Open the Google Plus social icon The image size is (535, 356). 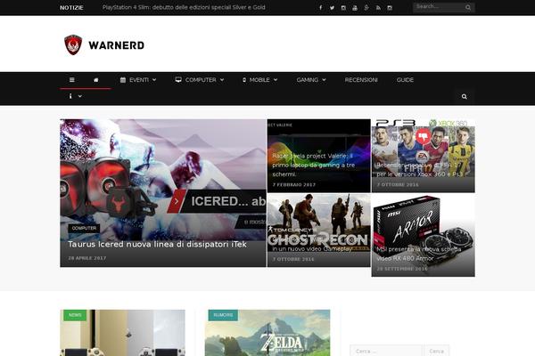(366, 7)
